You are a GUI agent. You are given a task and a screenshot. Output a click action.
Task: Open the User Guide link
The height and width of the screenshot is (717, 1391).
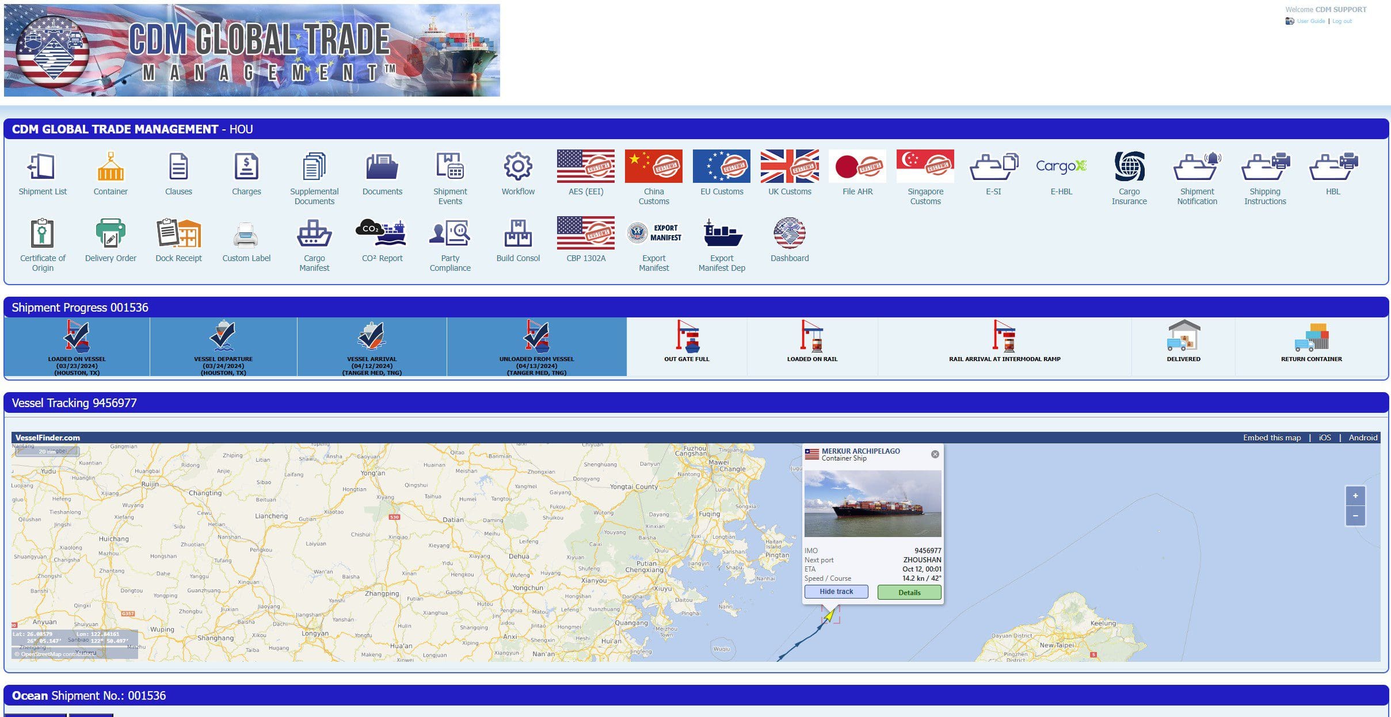tap(1310, 21)
